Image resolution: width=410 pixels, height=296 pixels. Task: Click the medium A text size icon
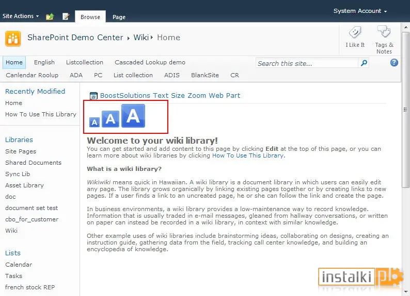[111, 119]
